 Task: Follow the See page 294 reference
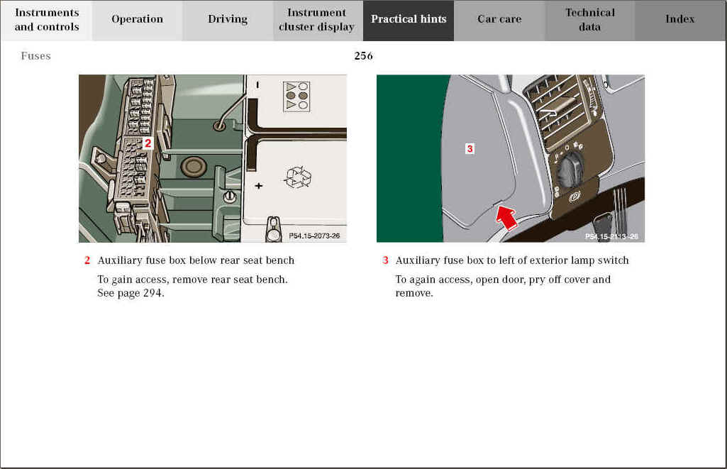tap(131, 293)
